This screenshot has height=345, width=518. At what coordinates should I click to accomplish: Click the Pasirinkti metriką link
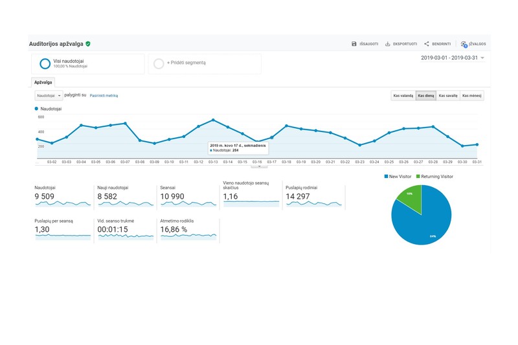point(104,96)
